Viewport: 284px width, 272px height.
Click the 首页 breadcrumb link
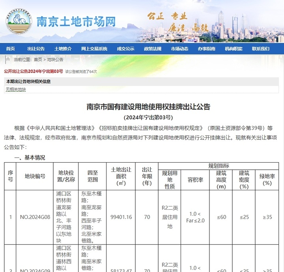[x=38, y=60]
